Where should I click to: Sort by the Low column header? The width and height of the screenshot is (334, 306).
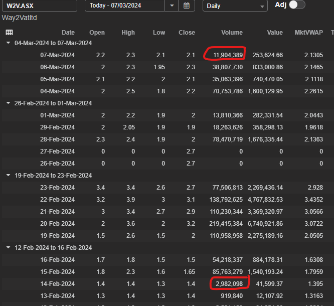(x=159, y=33)
